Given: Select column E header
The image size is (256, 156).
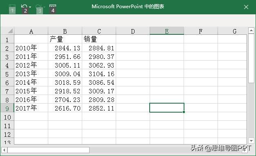Looking at the screenshot, I should (x=167, y=31).
